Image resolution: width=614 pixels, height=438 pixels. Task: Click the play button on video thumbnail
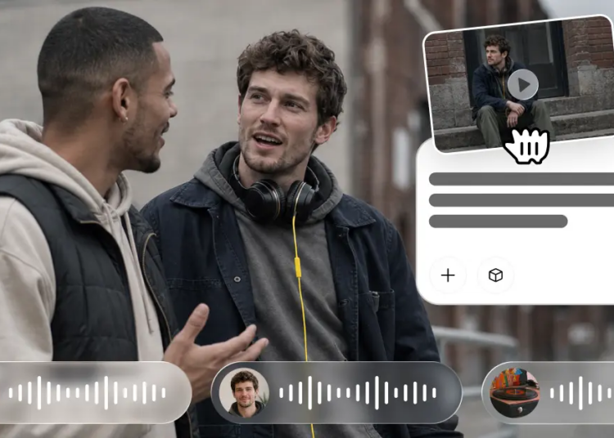523,84
